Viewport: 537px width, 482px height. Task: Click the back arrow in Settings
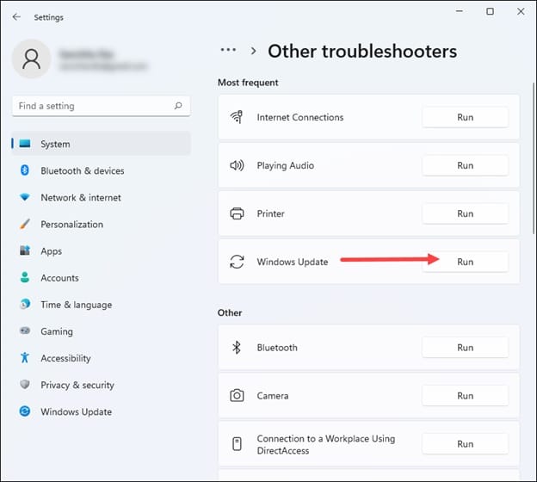click(16, 17)
